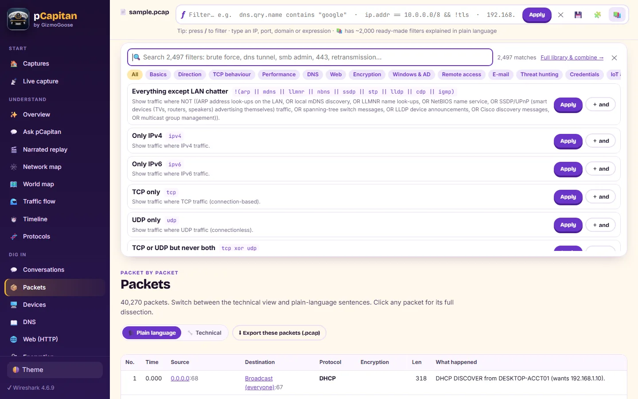The height and width of the screenshot is (399, 638).
Task: Switch packet list to Plain language view
Action: pyautogui.click(x=152, y=333)
